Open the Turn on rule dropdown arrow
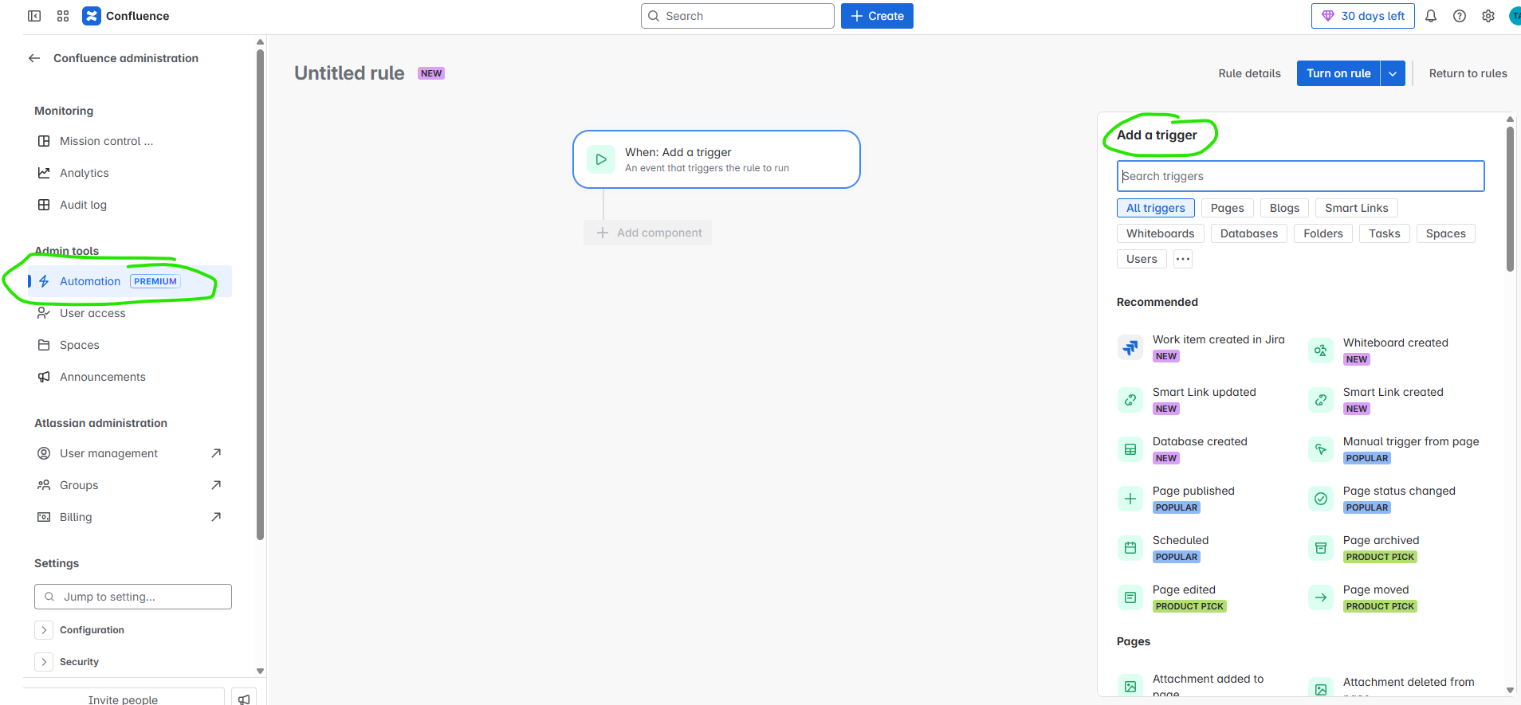 [1393, 73]
